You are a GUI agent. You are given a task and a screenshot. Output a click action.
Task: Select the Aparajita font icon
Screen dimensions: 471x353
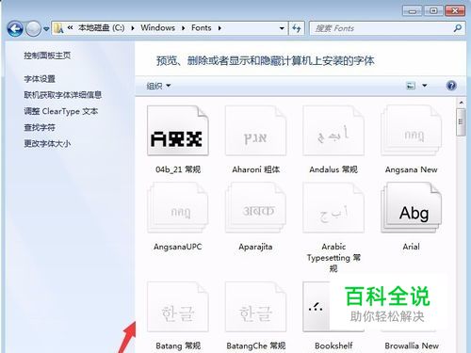point(255,208)
